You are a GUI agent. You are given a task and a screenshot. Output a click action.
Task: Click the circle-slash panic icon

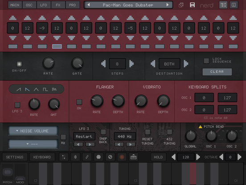coord(110,157)
